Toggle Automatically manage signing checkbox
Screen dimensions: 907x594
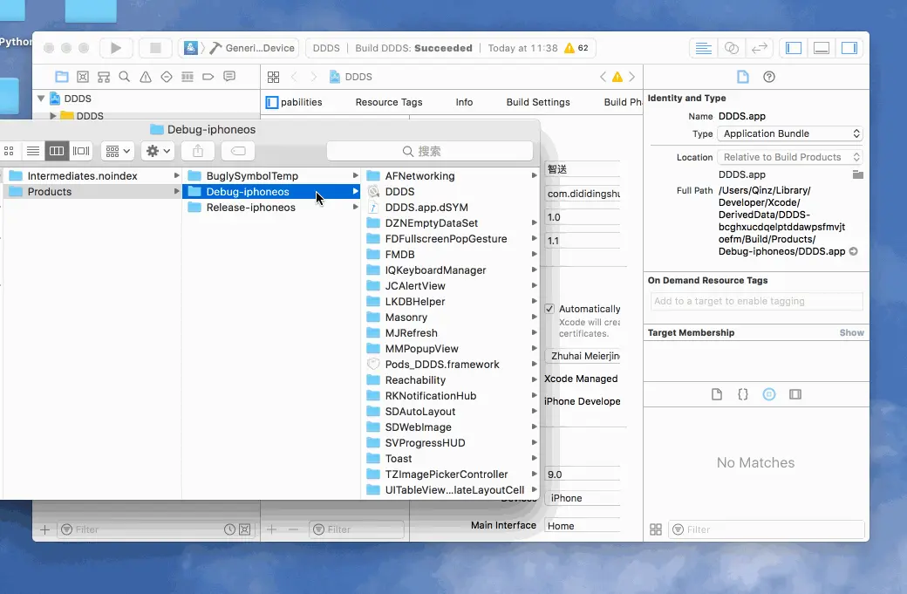coord(549,309)
